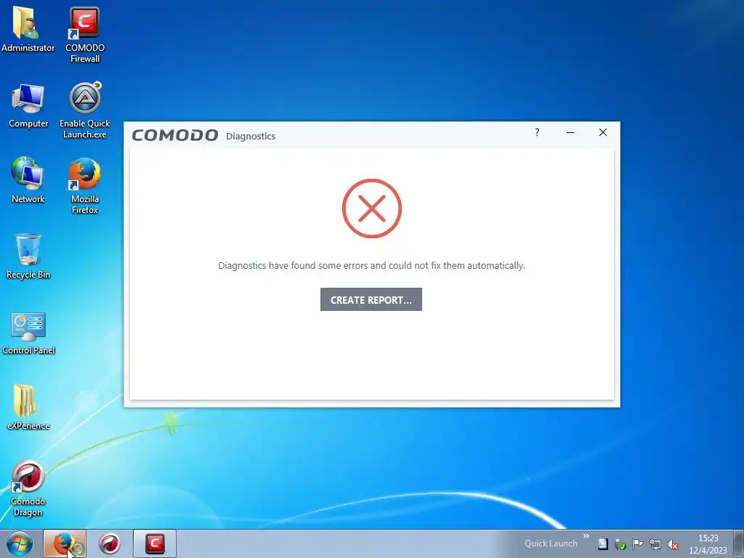The image size is (744, 558).
Task: Select Enable Quick Launch.exe desktop icon
Action: [85, 110]
